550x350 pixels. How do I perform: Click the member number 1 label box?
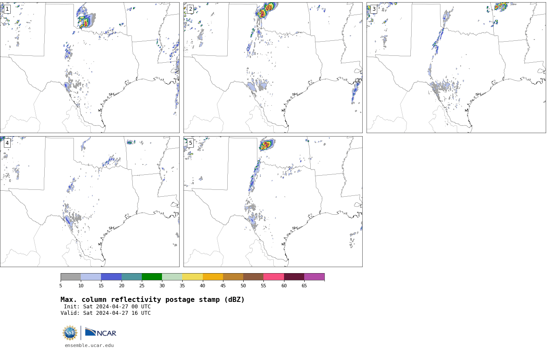pos(7,9)
